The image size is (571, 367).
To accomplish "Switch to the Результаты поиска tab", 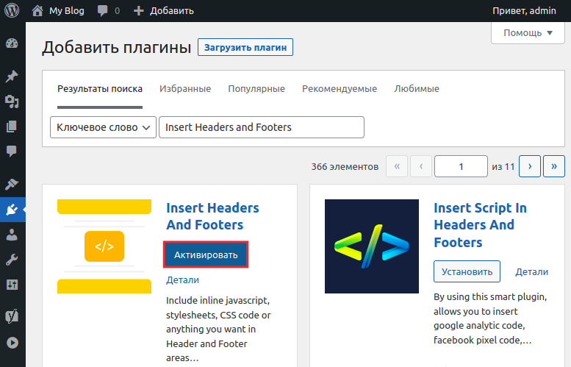I will (x=100, y=88).
